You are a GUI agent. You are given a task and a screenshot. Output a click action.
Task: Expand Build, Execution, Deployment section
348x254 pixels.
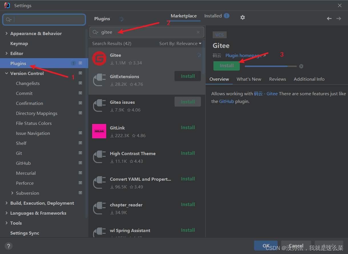(x=7, y=203)
